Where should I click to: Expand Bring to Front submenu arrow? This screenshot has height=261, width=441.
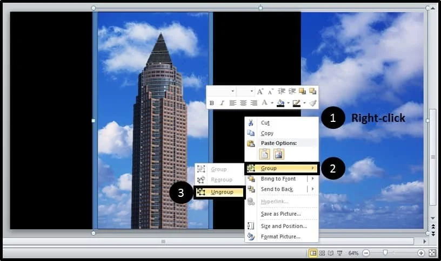tap(312, 178)
